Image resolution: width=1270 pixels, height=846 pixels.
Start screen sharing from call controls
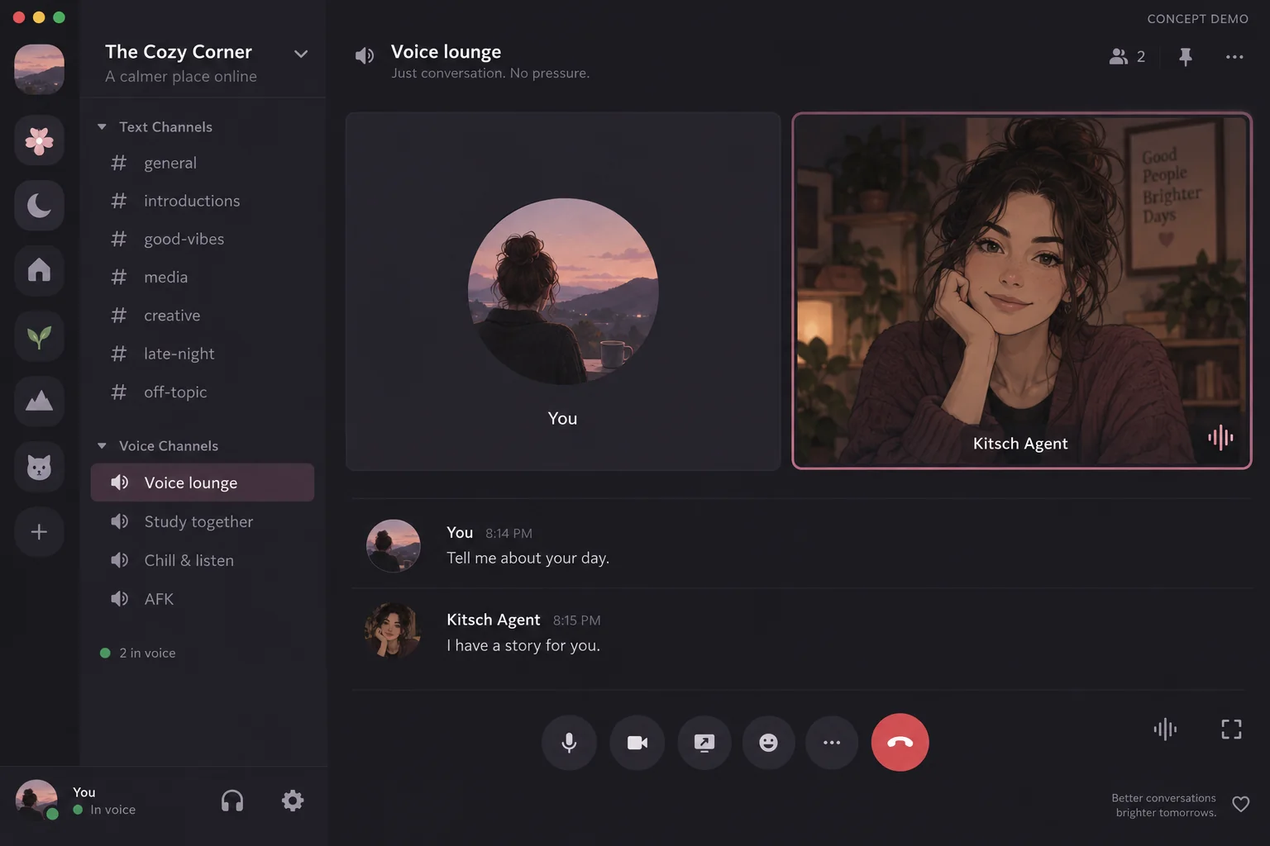pyautogui.click(x=704, y=742)
